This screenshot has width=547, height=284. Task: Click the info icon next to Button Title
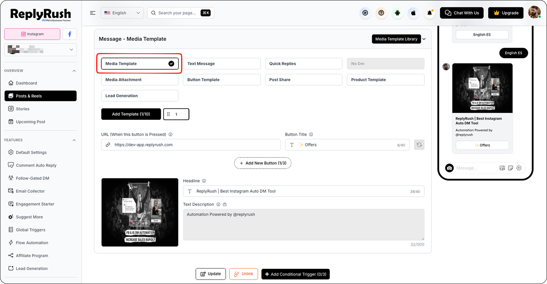tap(311, 134)
